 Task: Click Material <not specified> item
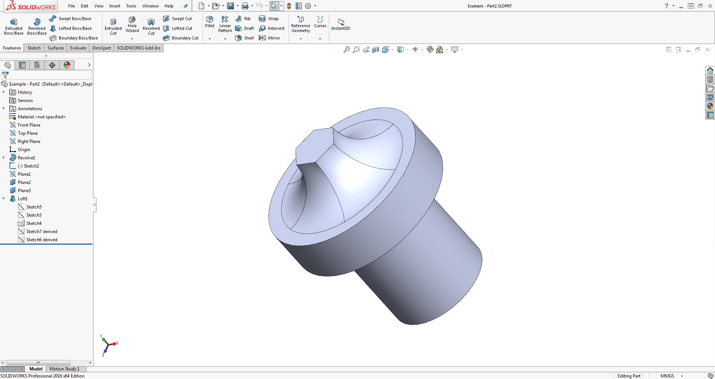pos(42,117)
